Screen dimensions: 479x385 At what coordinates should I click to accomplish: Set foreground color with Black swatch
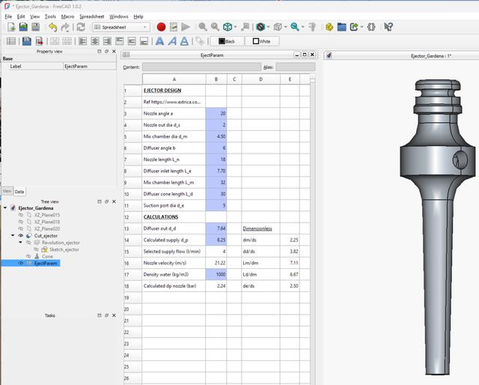pyautogui.click(x=227, y=41)
